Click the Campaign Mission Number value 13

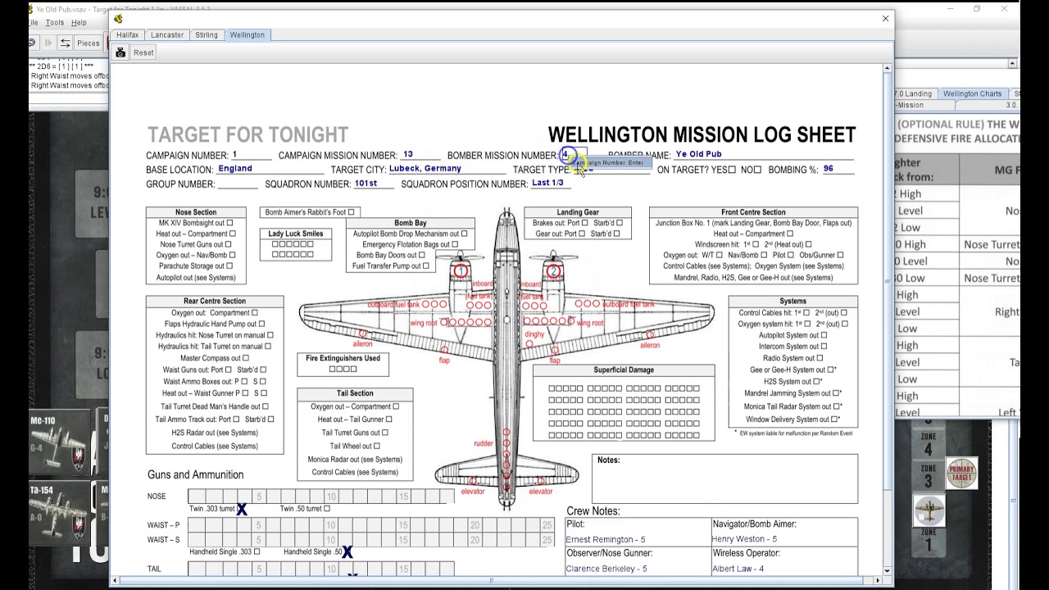point(408,154)
